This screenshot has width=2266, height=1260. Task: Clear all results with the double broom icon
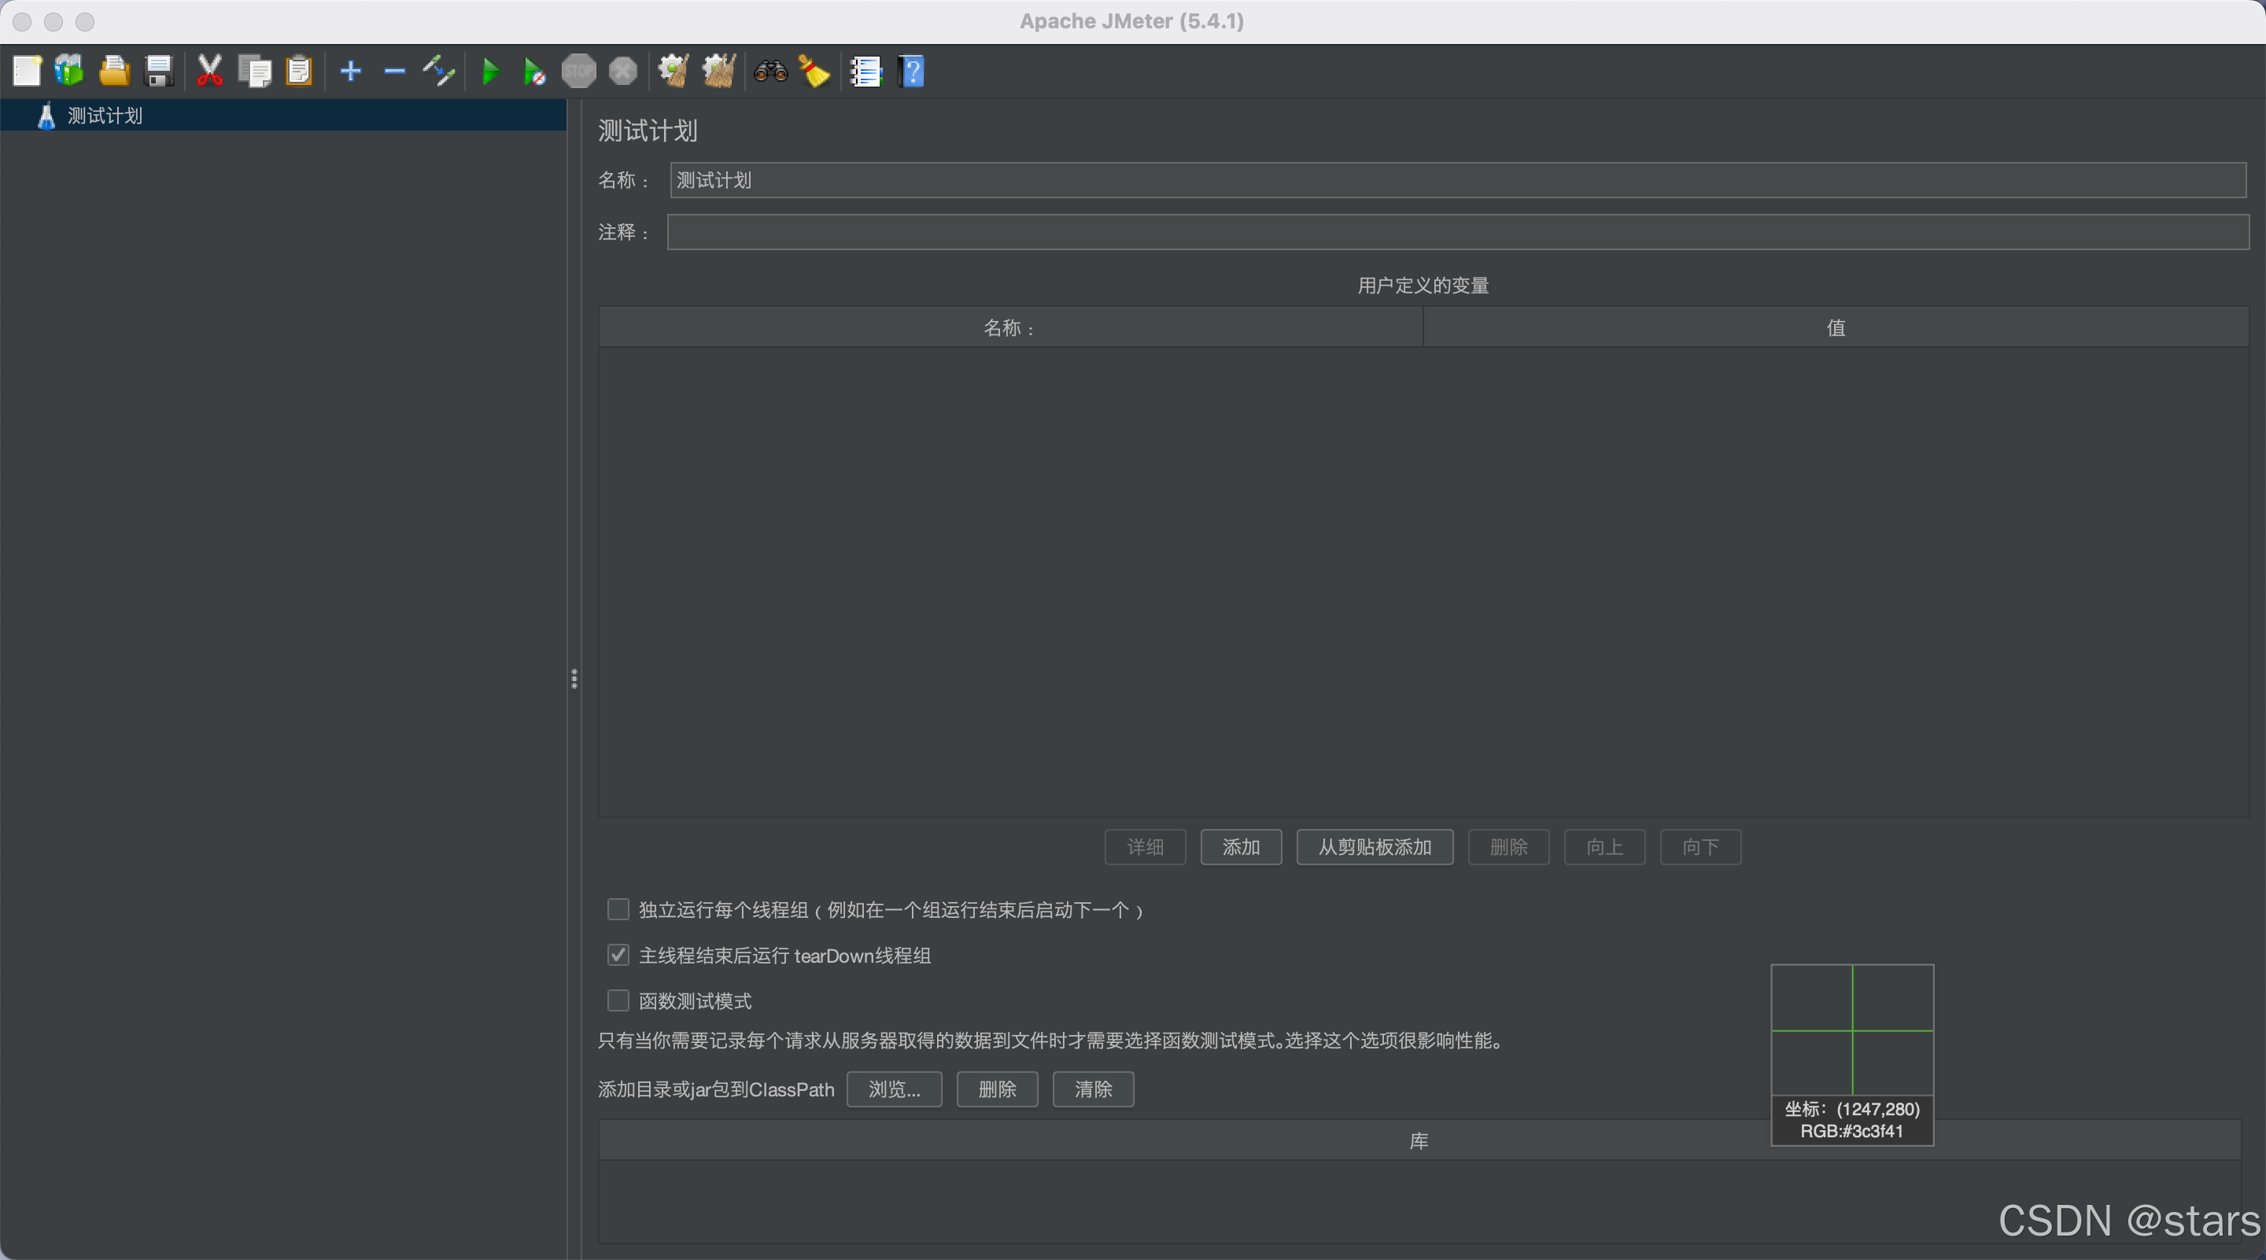[x=718, y=72]
